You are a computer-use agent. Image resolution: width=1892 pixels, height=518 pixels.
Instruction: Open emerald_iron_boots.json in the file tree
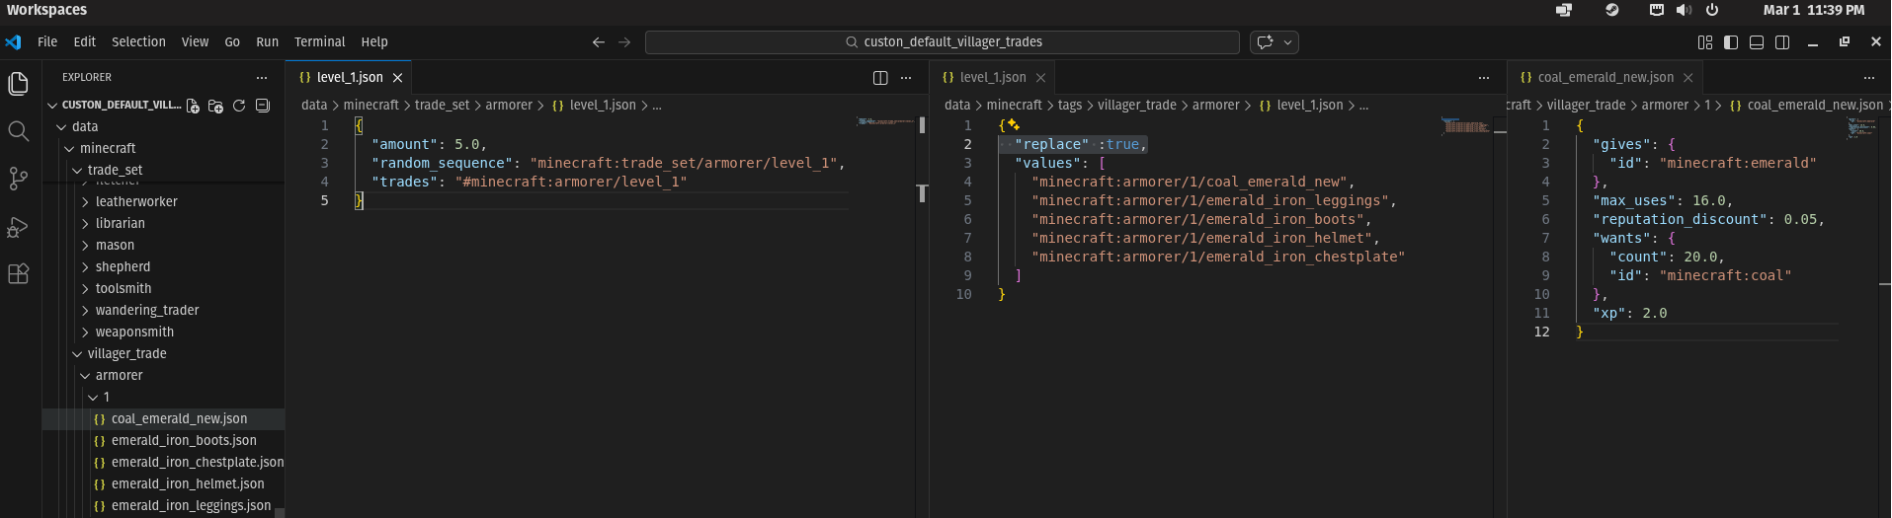[x=184, y=441]
